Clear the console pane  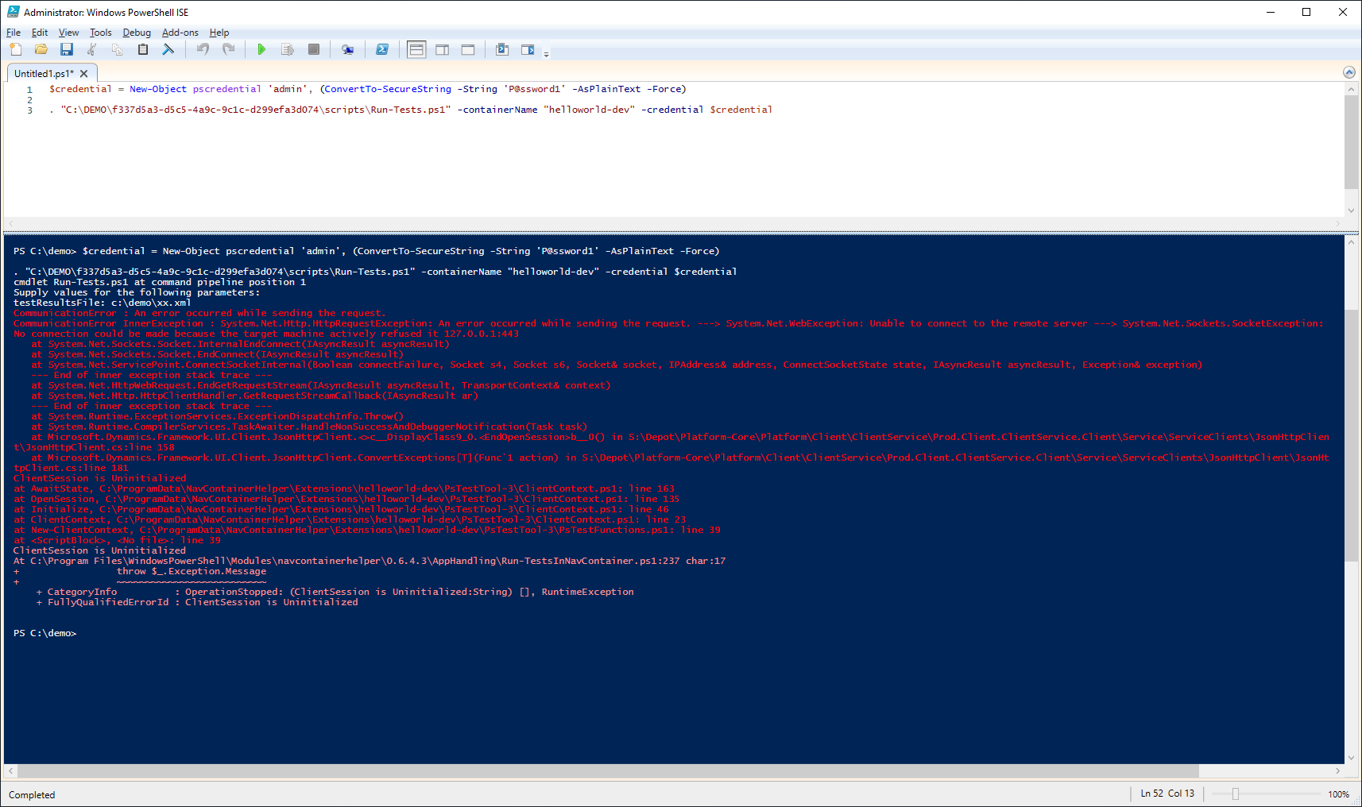tap(168, 49)
